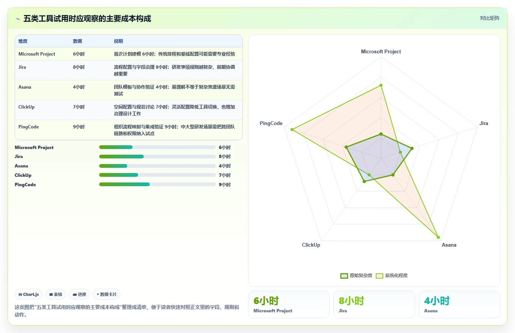Select the 数据卡片 tag chip
Screen dimensions: 515x333
tap(107, 294)
